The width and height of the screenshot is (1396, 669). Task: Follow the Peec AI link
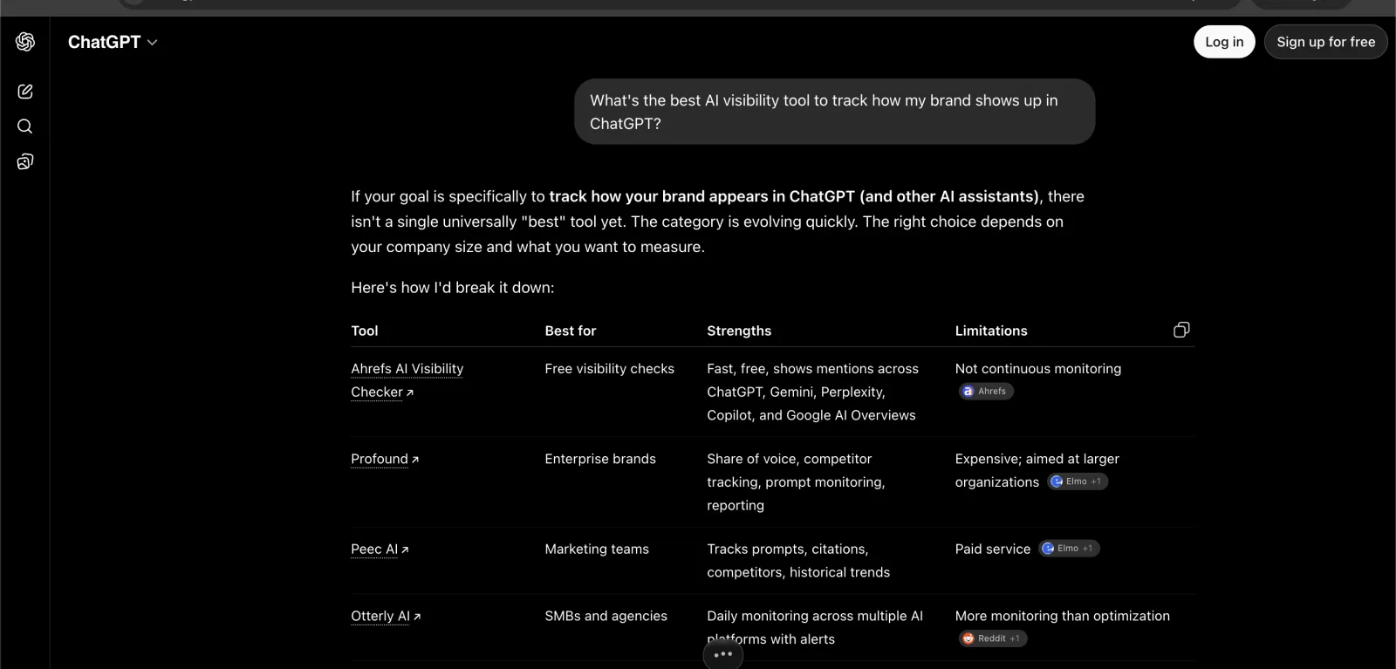[x=380, y=549]
